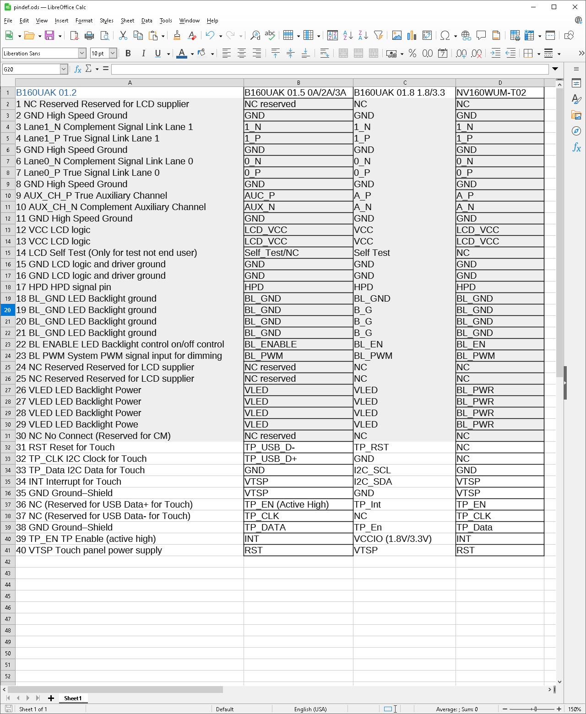The width and height of the screenshot is (586, 714).
Task: Click the Clear Direct Formatting icon
Action: [x=192, y=36]
